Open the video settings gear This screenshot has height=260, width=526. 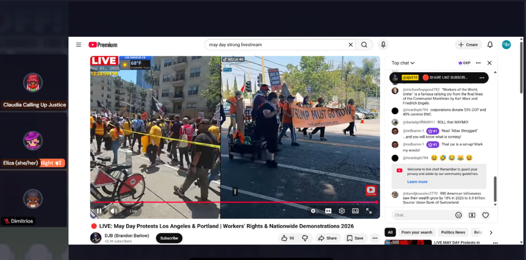point(342,211)
